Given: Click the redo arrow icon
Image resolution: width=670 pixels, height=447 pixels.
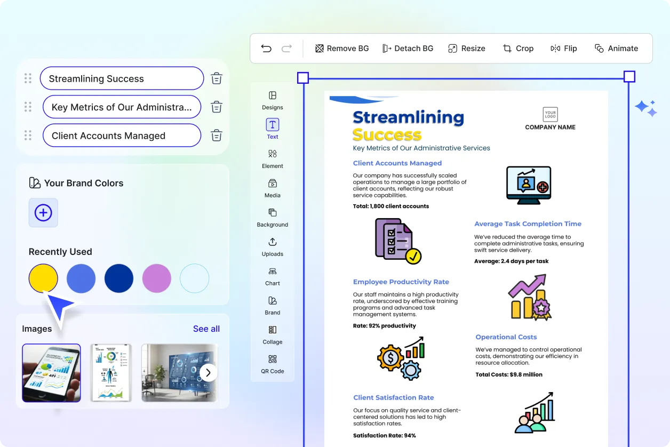Looking at the screenshot, I should click(x=286, y=49).
